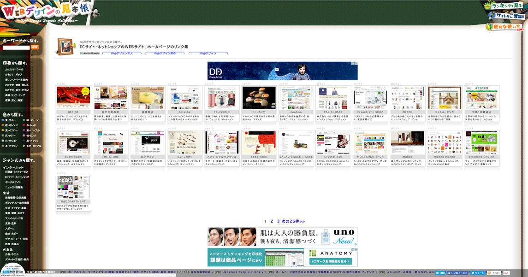528x277 pixels.
Task: Click the Hatena bookmark B! counter
Action: 440,273
